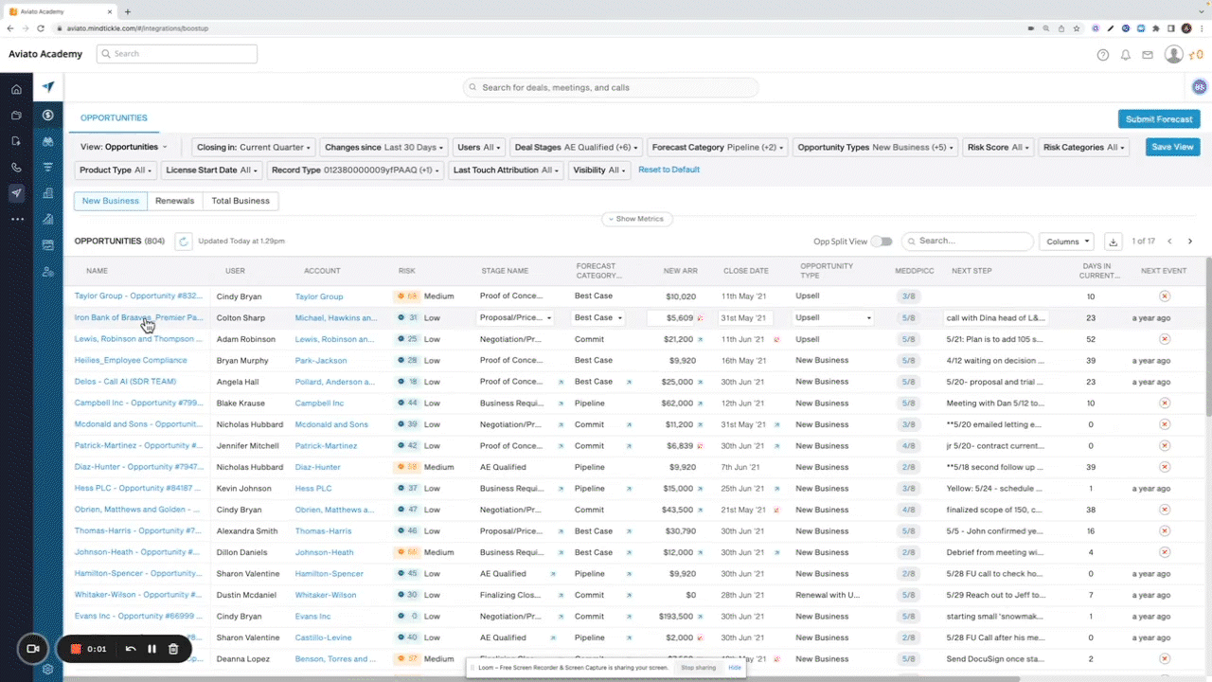Reload the browser page
The width and height of the screenshot is (1212, 682).
coord(40,28)
